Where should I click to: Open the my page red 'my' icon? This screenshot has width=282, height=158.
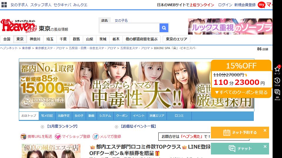tap(261, 5)
